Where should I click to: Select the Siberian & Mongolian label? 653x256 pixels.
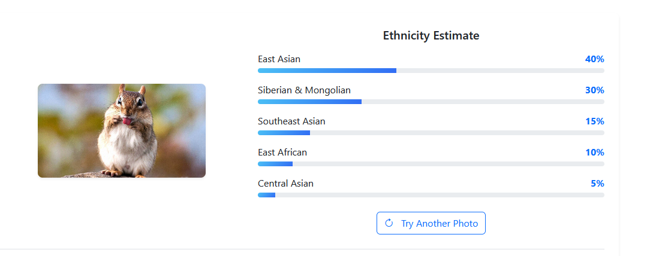click(x=304, y=90)
